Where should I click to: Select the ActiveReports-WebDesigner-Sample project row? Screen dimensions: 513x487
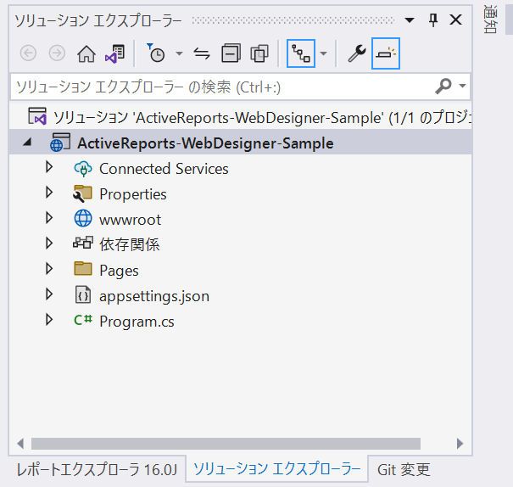[x=241, y=143]
